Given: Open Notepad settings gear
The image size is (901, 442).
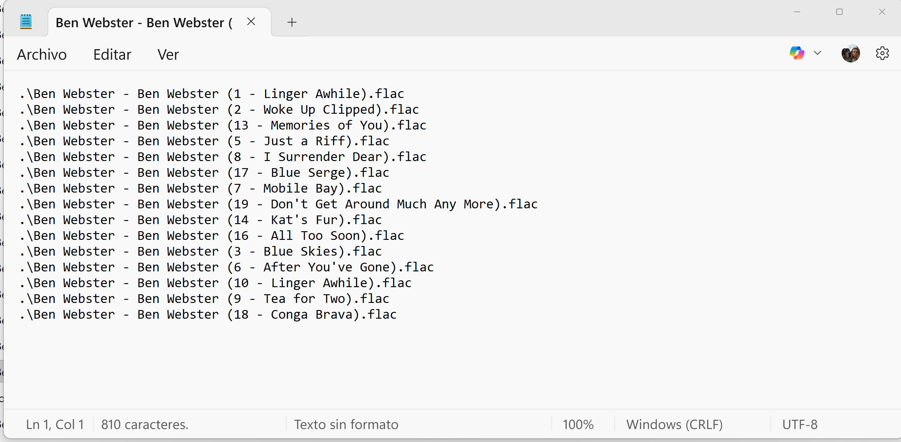Looking at the screenshot, I should pos(882,53).
